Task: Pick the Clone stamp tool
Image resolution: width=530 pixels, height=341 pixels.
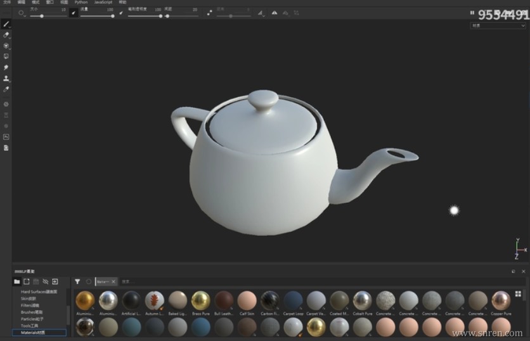Action: (6, 79)
